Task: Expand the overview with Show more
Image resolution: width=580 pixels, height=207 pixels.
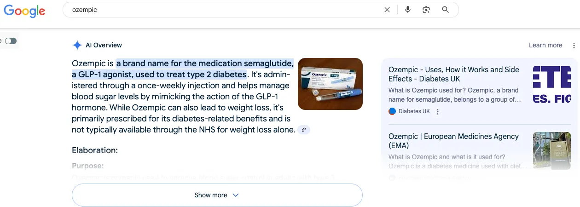Action: pyautogui.click(x=211, y=195)
